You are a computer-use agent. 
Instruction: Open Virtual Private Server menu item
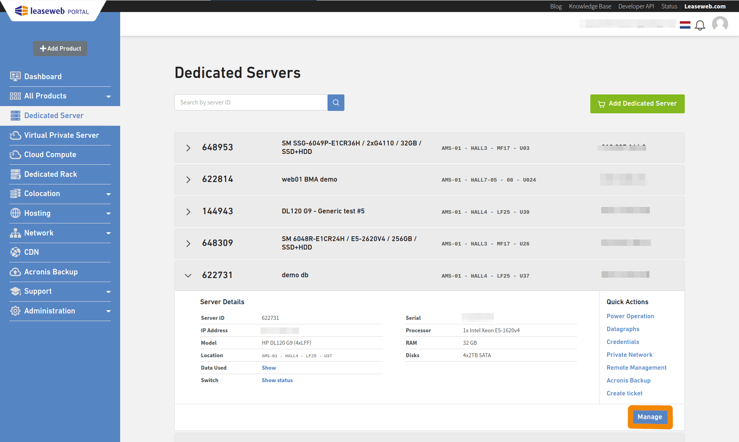click(x=61, y=135)
